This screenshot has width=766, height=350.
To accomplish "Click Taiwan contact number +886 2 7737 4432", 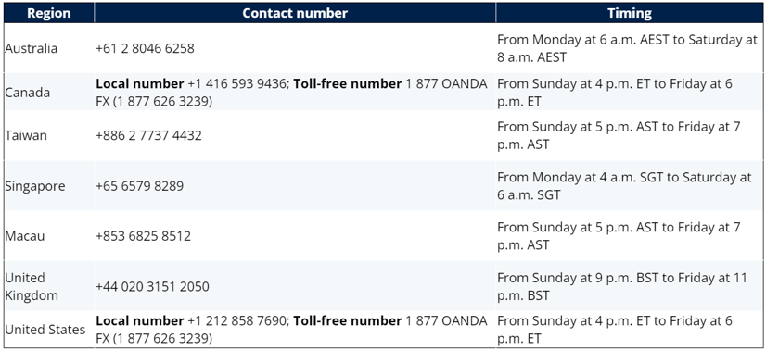I will [148, 135].
